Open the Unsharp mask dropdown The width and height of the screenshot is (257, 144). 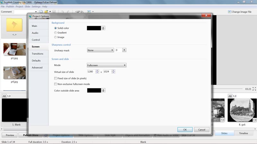coord(100,50)
